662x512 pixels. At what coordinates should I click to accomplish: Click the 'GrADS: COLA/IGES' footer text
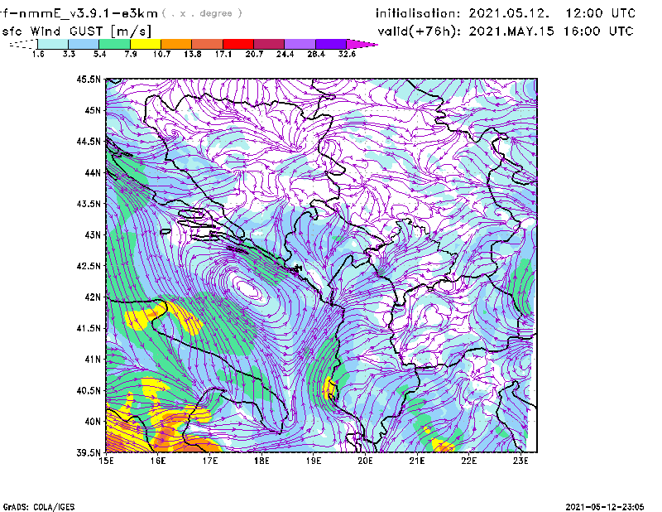(x=39, y=507)
